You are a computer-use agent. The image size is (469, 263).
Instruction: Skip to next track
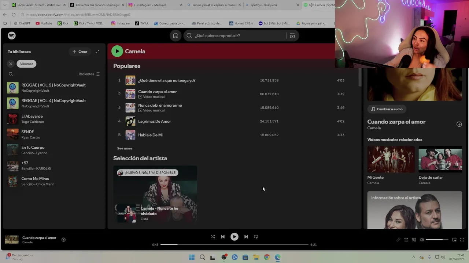click(246, 237)
